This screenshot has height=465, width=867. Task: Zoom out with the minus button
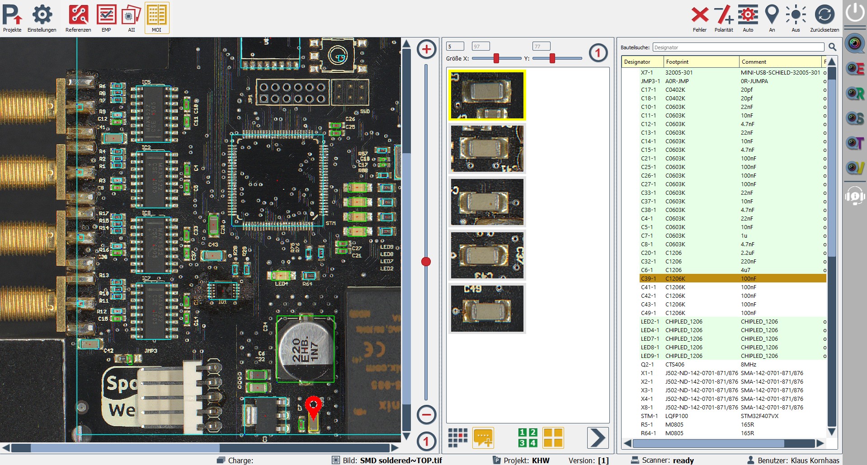point(426,414)
